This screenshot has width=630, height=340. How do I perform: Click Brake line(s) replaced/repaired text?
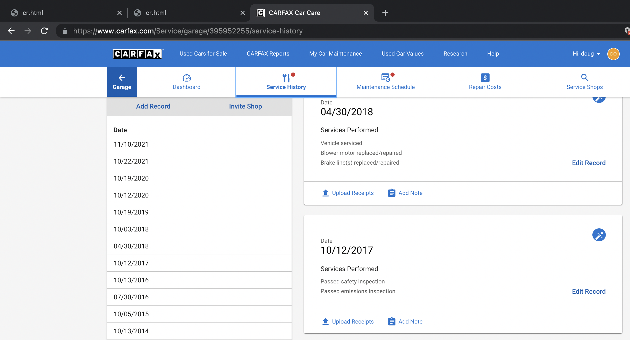tap(360, 163)
